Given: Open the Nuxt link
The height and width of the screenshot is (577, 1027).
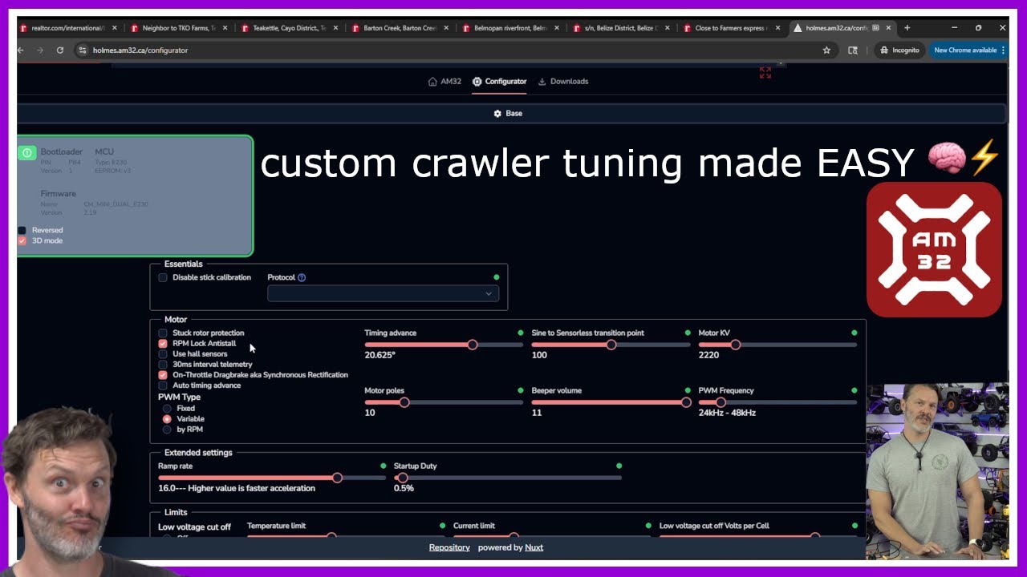Looking at the screenshot, I should (x=534, y=547).
